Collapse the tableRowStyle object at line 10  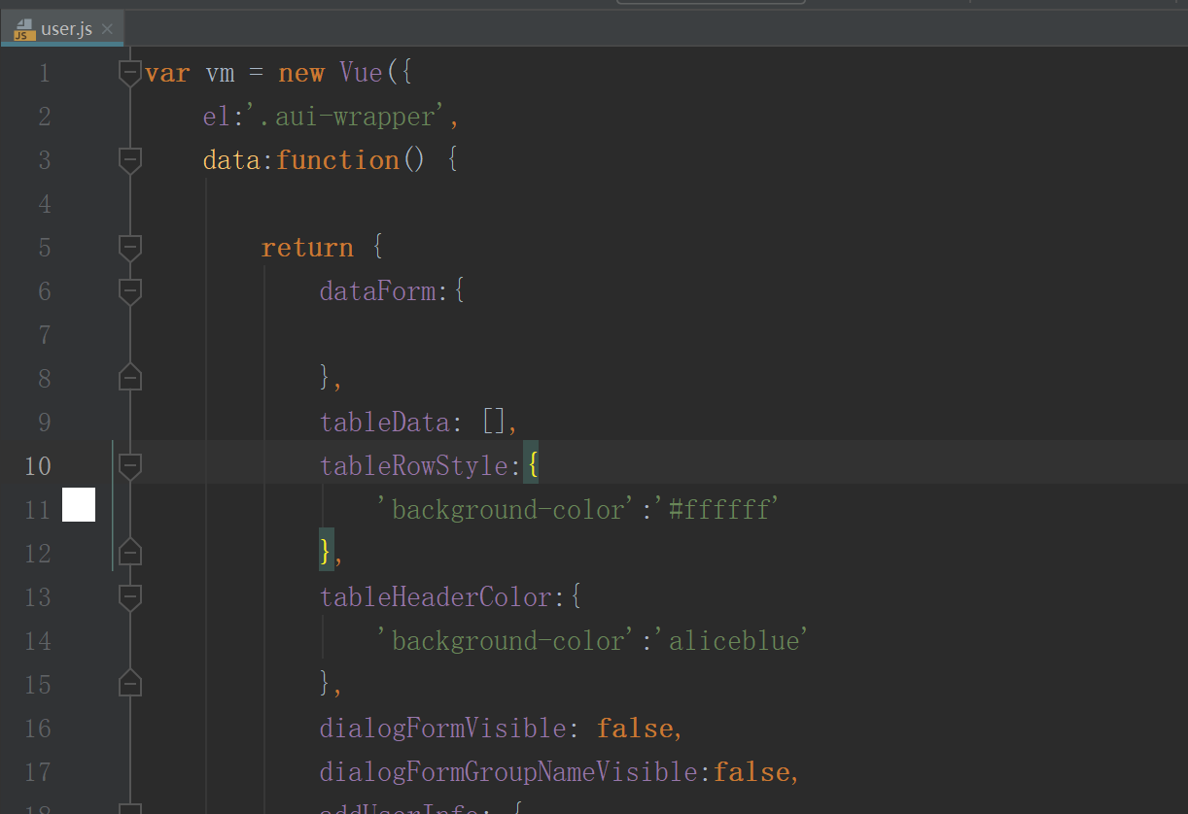129,465
